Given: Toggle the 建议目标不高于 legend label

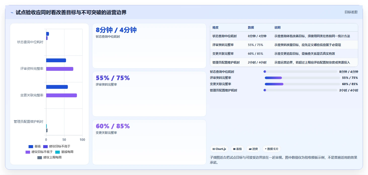Looking at the screenshot, I should pyautogui.click(x=60, y=146).
